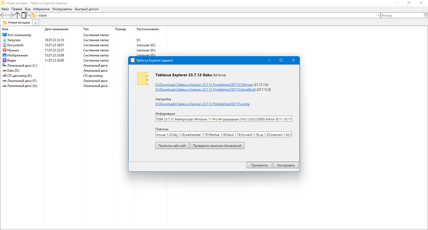Screen dimensions: 428x230
Task: Click the version text (23.7.12.0)
Action: [x=264, y=90]
